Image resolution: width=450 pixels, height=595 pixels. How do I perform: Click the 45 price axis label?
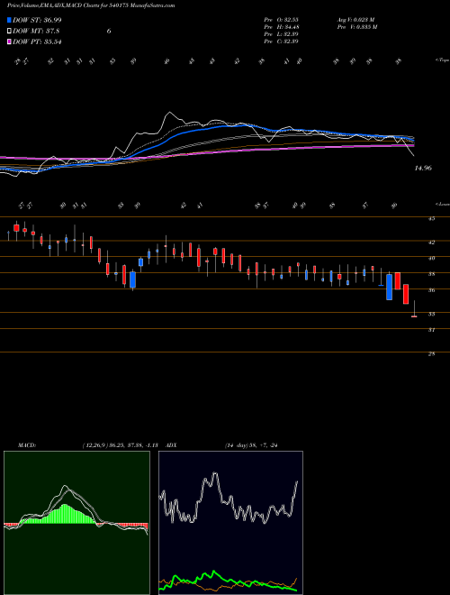pyautogui.click(x=432, y=218)
